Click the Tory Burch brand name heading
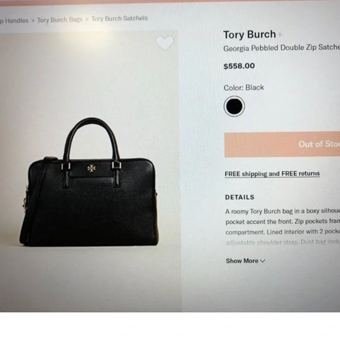This screenshot has height=340, width=340. point(250,35)
